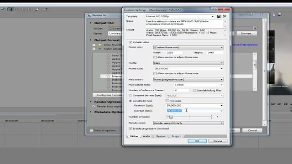Switch to the System tab
Viewport: 292px width, 164px height.
click(x=161, y=136)
